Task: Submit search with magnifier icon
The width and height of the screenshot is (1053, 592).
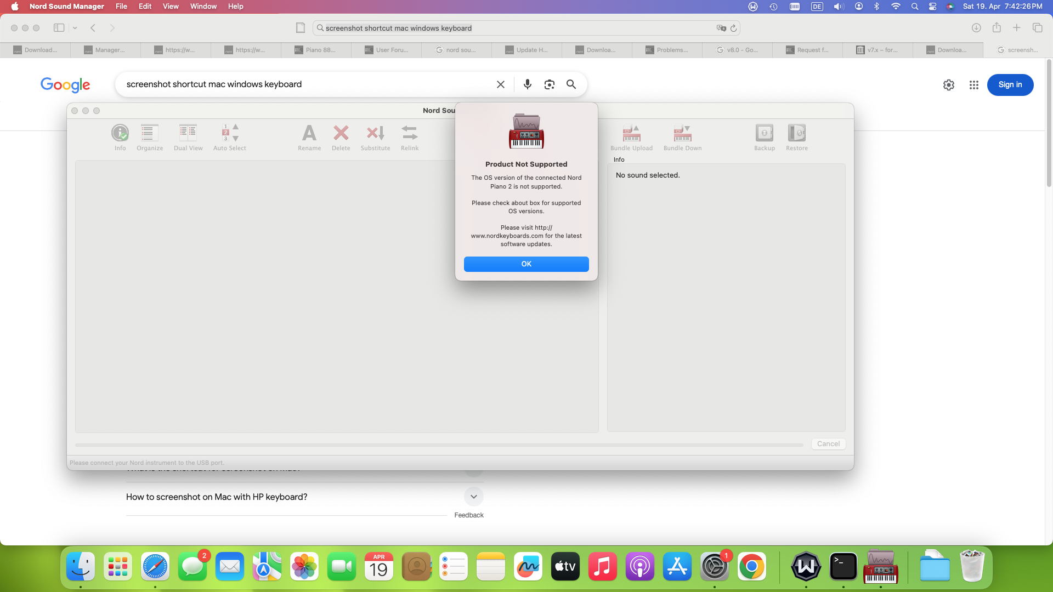Action: (571, 84)
